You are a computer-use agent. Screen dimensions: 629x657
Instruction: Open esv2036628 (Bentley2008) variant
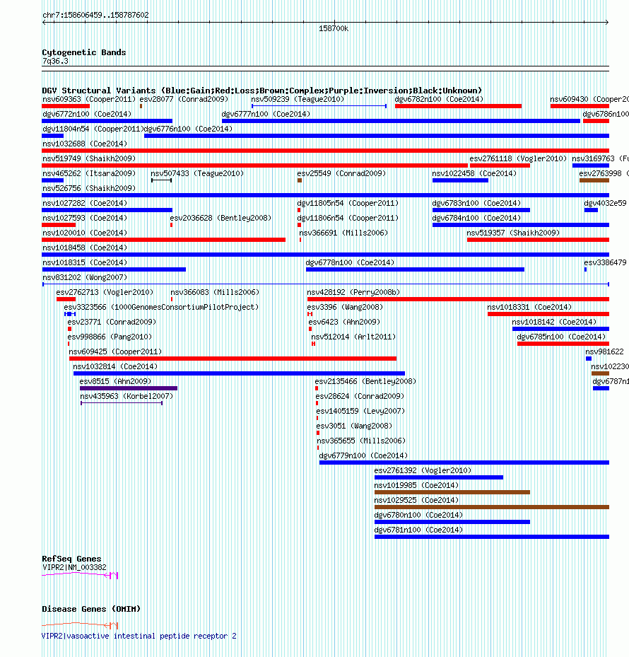[221, 219]
